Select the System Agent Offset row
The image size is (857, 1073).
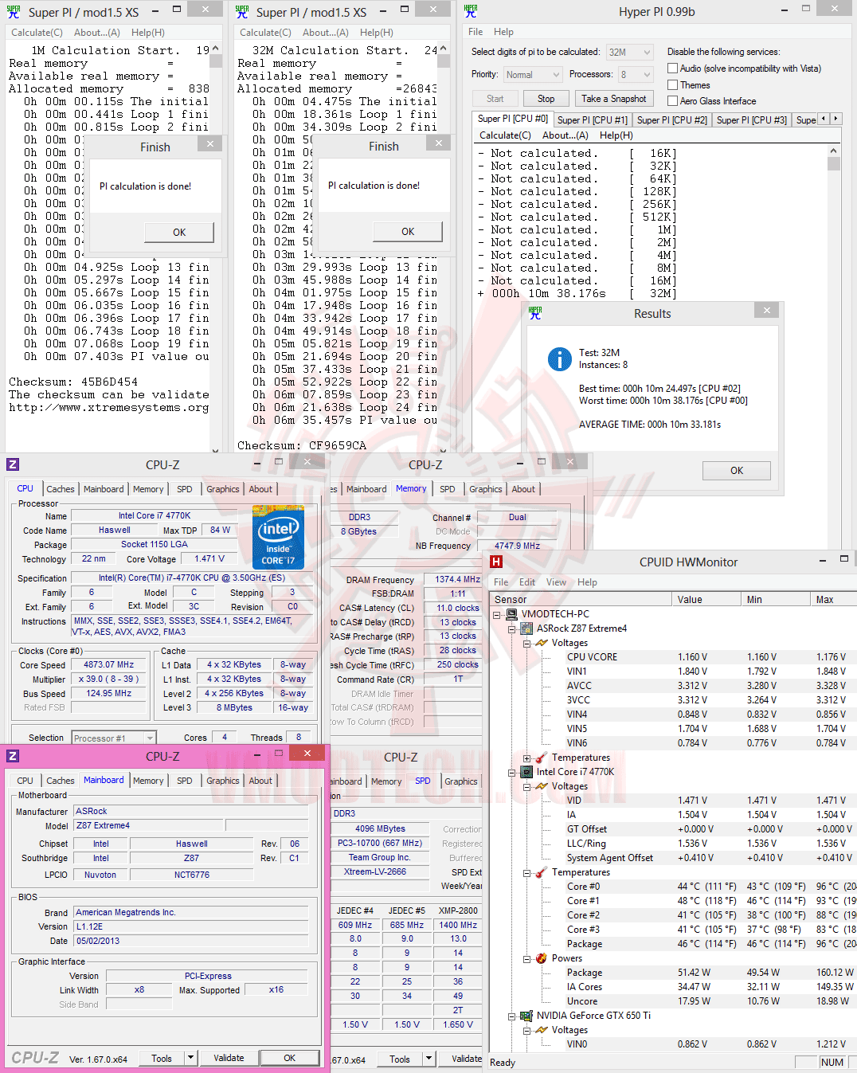coord(673,858)
